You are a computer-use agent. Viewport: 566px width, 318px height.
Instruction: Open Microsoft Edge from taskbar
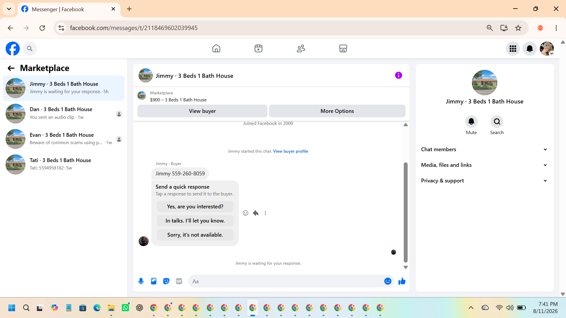tap(97, 308)
